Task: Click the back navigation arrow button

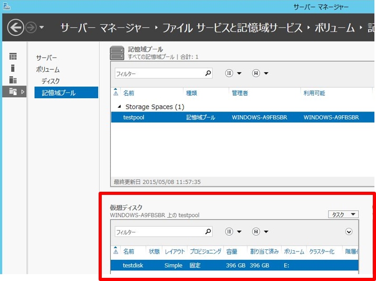Action: pyautogui.click(x=15, y=27)
